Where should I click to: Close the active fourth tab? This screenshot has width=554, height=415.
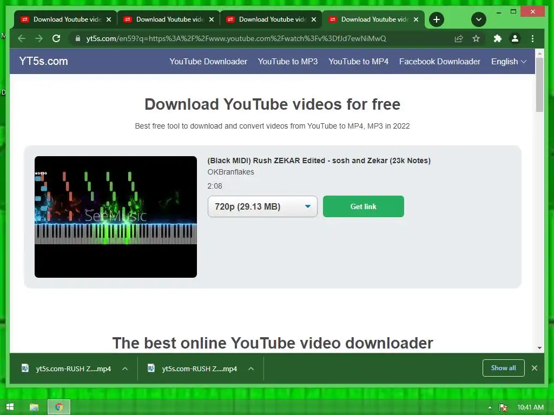click(x=416, y=19)
